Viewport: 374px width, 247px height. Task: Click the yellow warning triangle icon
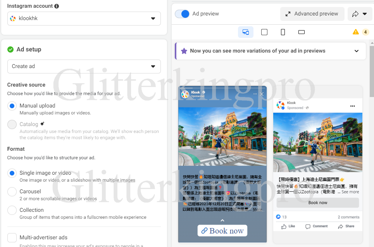356,32
